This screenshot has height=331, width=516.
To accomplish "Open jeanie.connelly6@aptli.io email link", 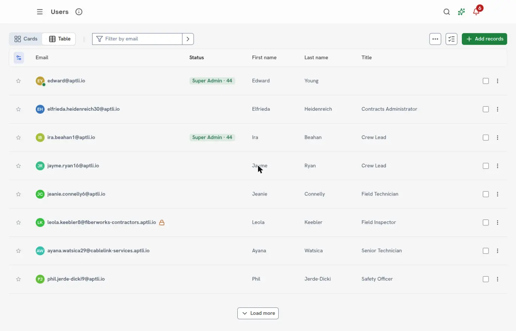I will pos(76,194).
